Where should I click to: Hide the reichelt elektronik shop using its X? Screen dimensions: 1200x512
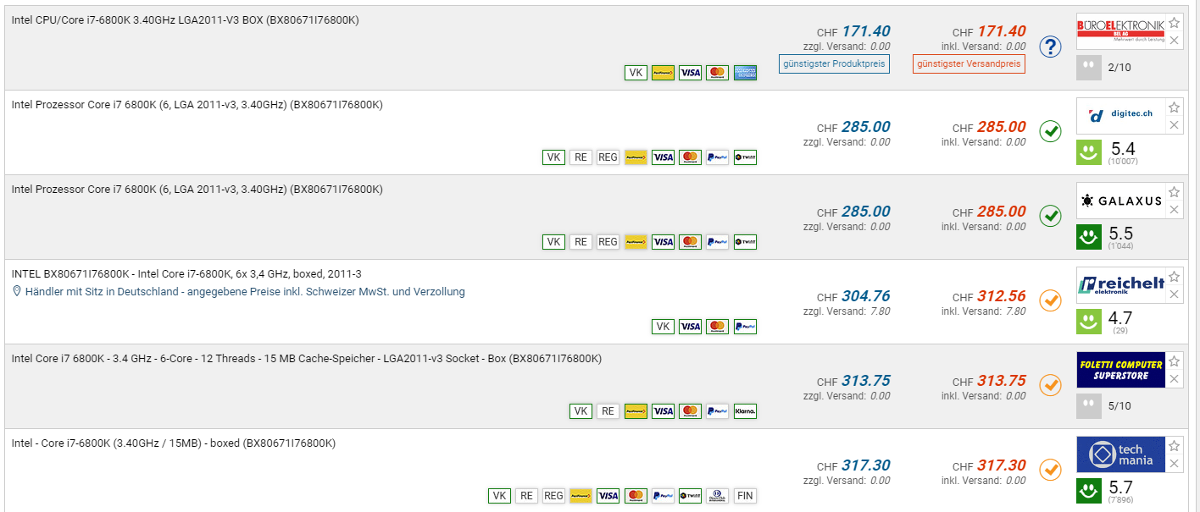[x=1174, y=295]
